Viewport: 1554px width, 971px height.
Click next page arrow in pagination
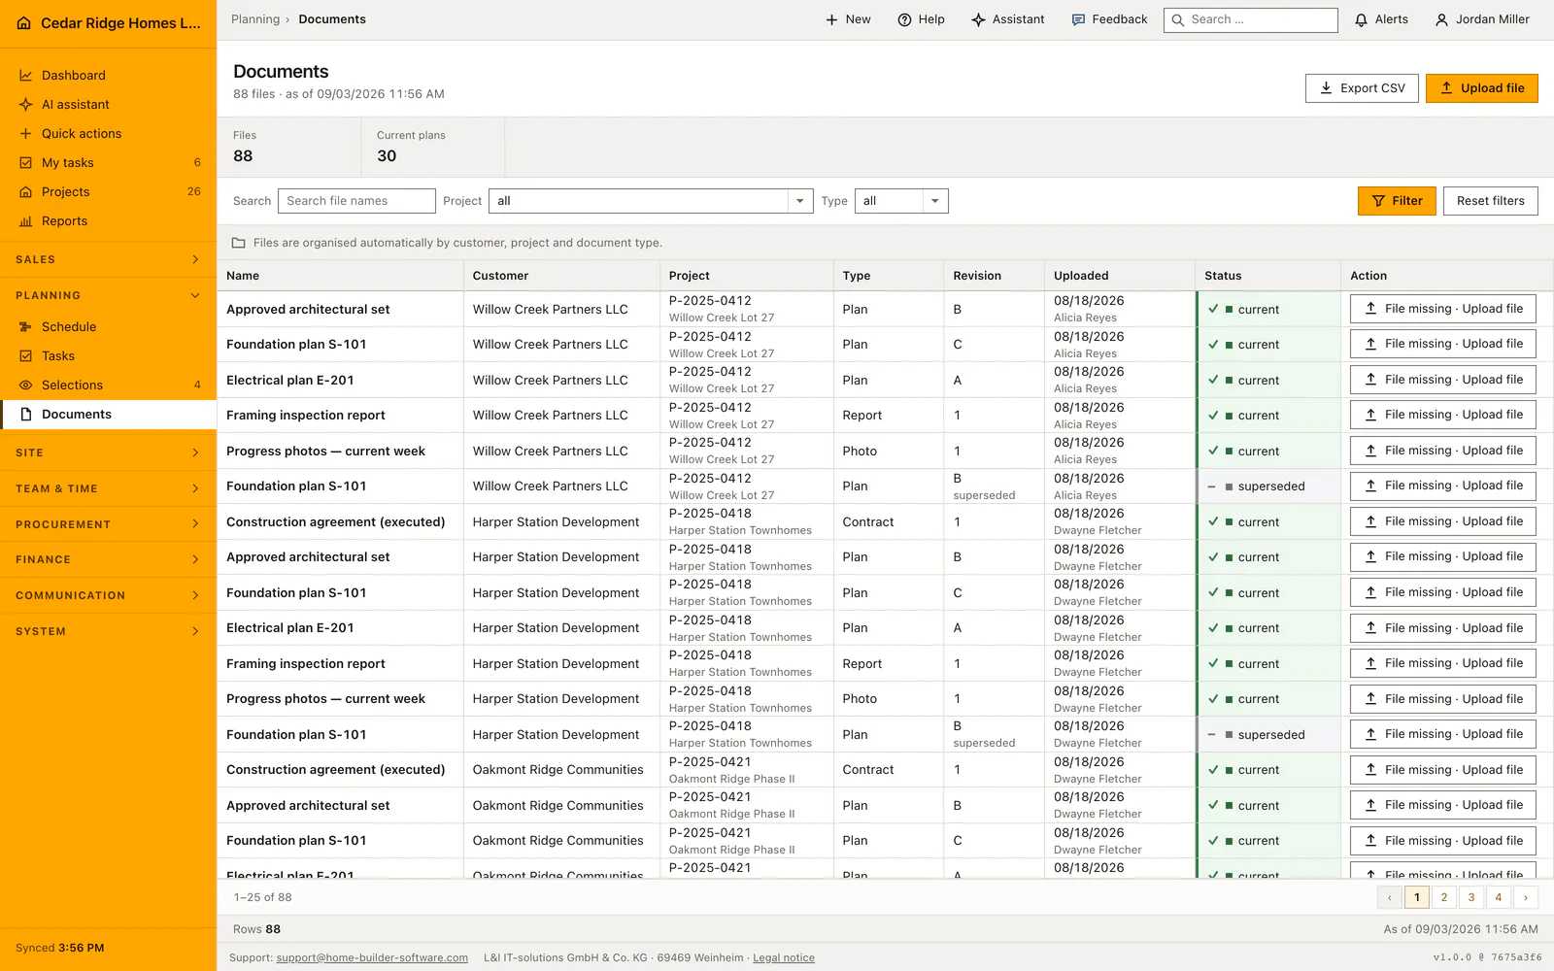tap(1526, 897)
